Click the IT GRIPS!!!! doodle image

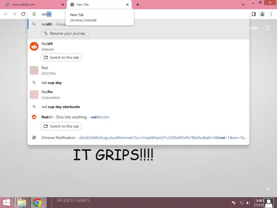pyautogui.click(x=113, y=155)
